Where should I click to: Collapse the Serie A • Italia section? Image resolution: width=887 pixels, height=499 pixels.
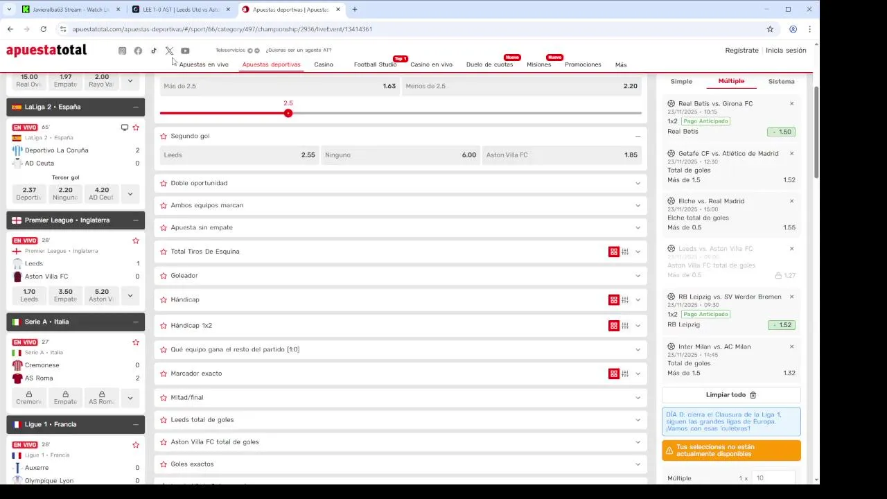point(136,322)
